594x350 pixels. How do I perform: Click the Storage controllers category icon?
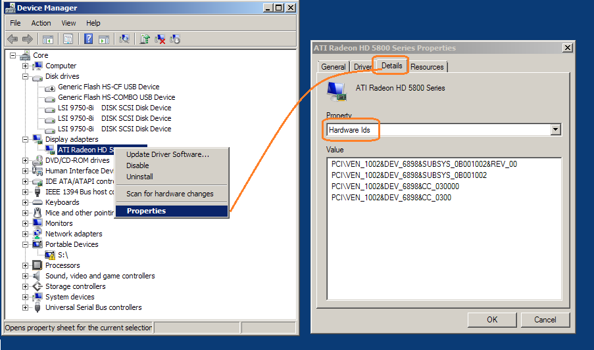pyautogui.click(x=37, y=286)
